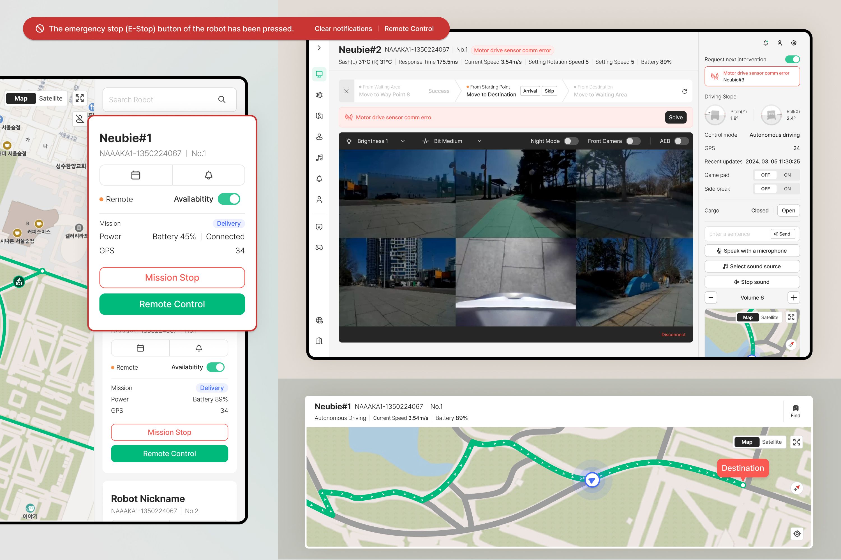Open the Brightness 1 dropdown
The height and width of the screenshot is (560, 841).
[375, 141]
